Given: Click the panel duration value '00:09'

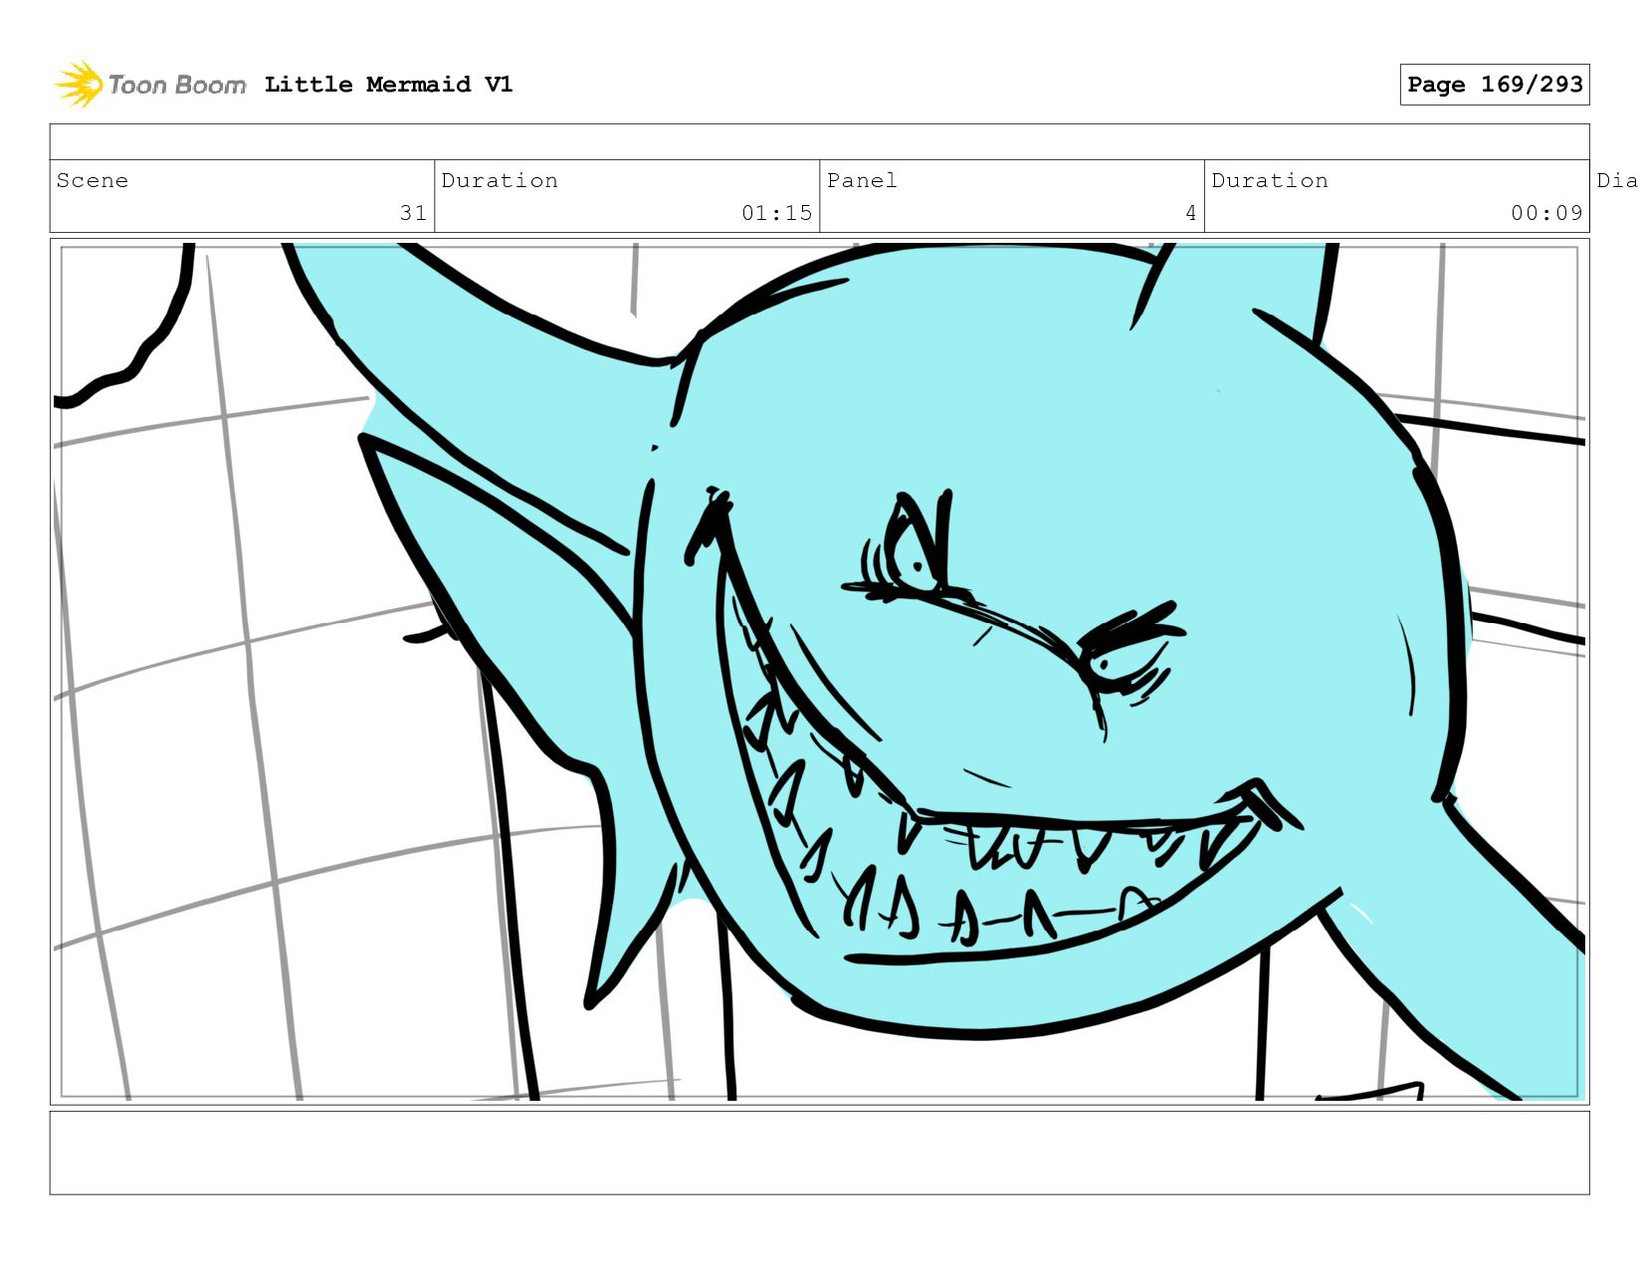Looking at the screenshot, I should tap(1546, 213).
